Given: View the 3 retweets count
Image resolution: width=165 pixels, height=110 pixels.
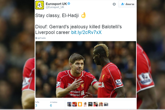Looking at the screenshot, I should [36, 105].
